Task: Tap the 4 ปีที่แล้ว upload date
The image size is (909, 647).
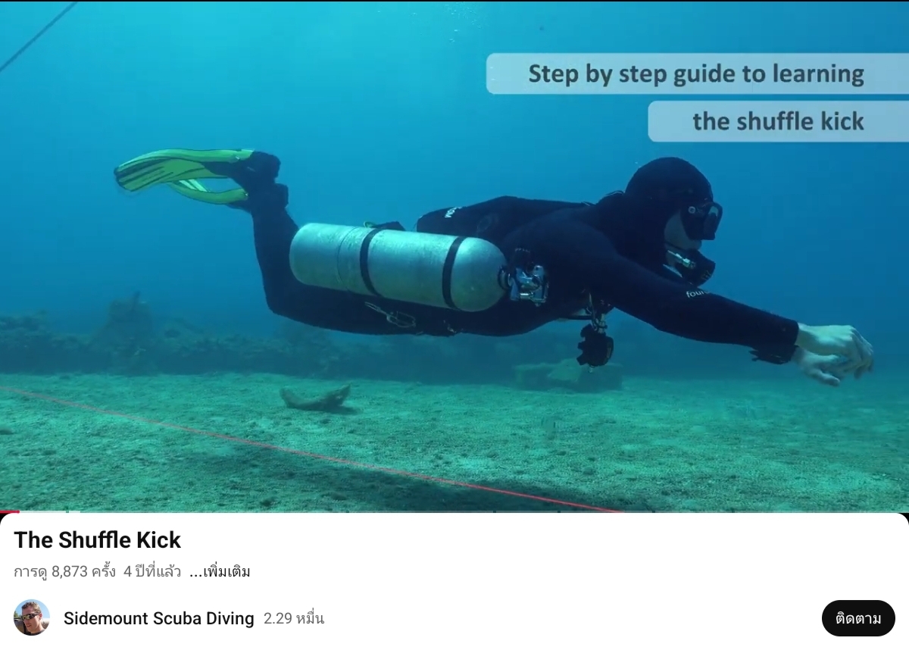Action: click(152, 572)
